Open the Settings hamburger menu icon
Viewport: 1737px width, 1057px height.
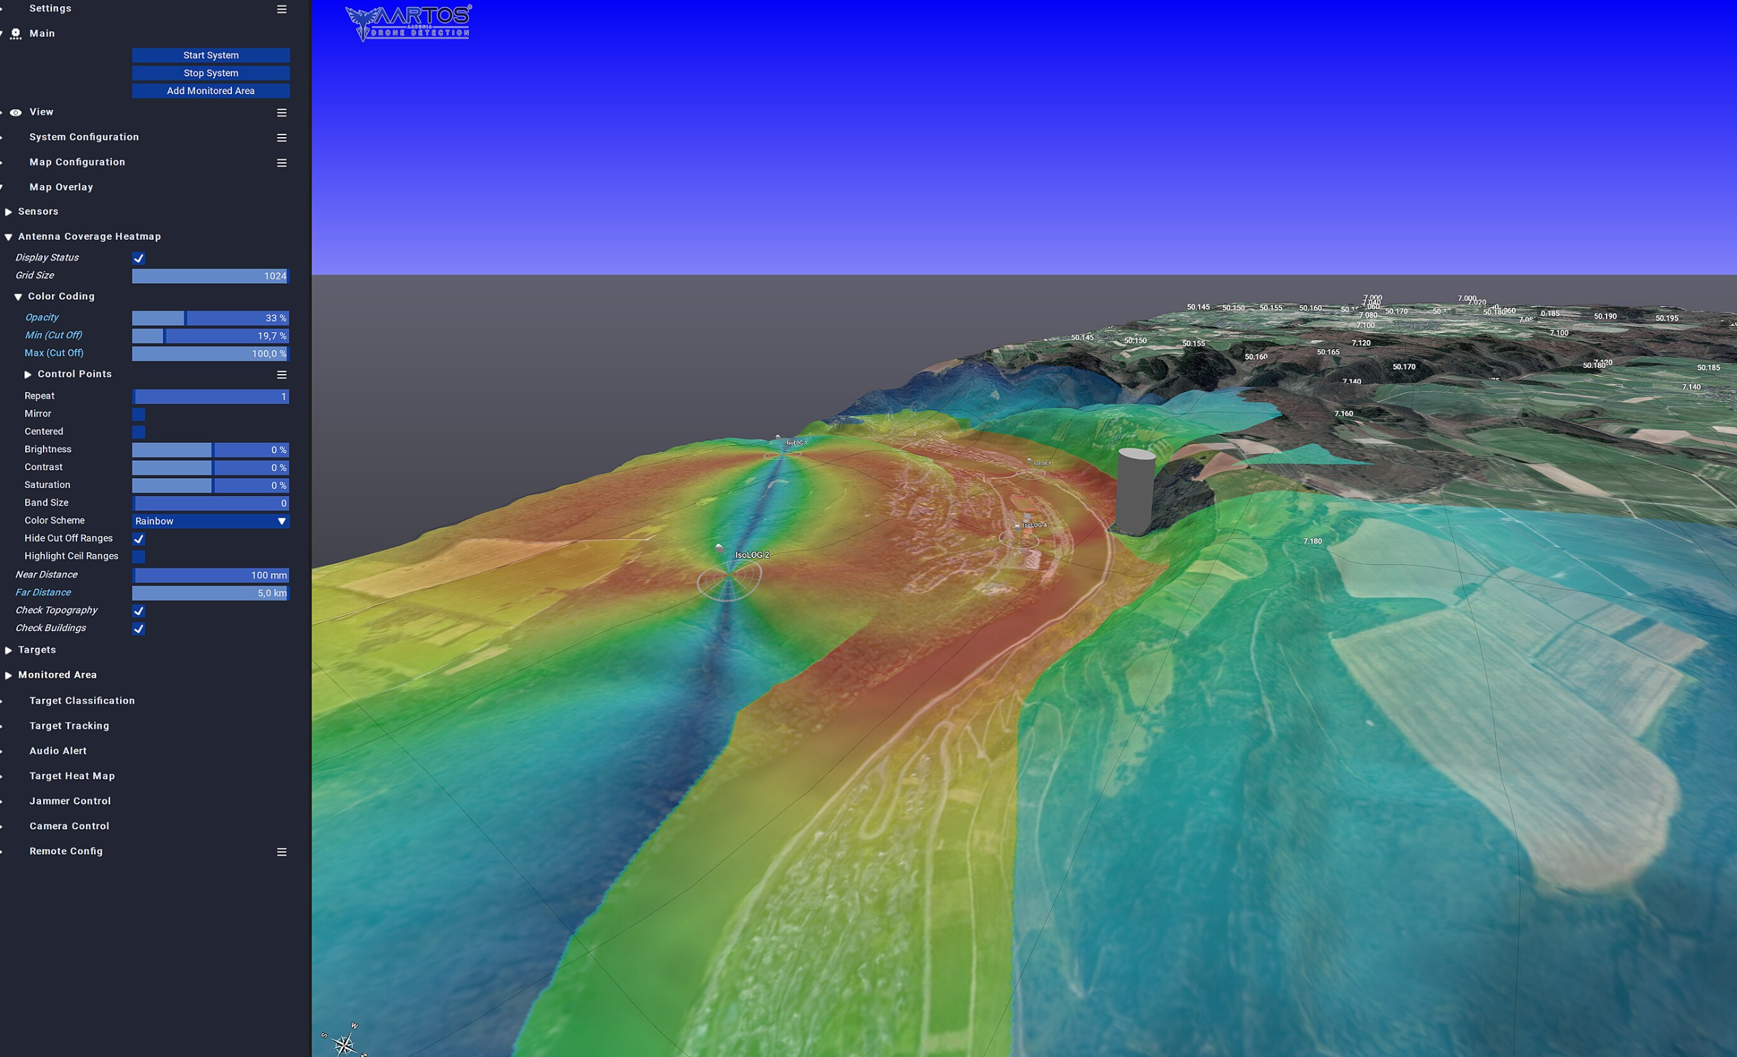pos(281,9)
